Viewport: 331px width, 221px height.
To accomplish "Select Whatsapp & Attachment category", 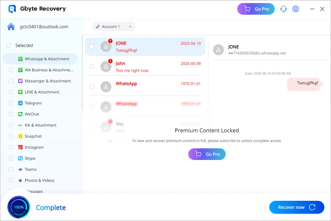I will 47,59.
